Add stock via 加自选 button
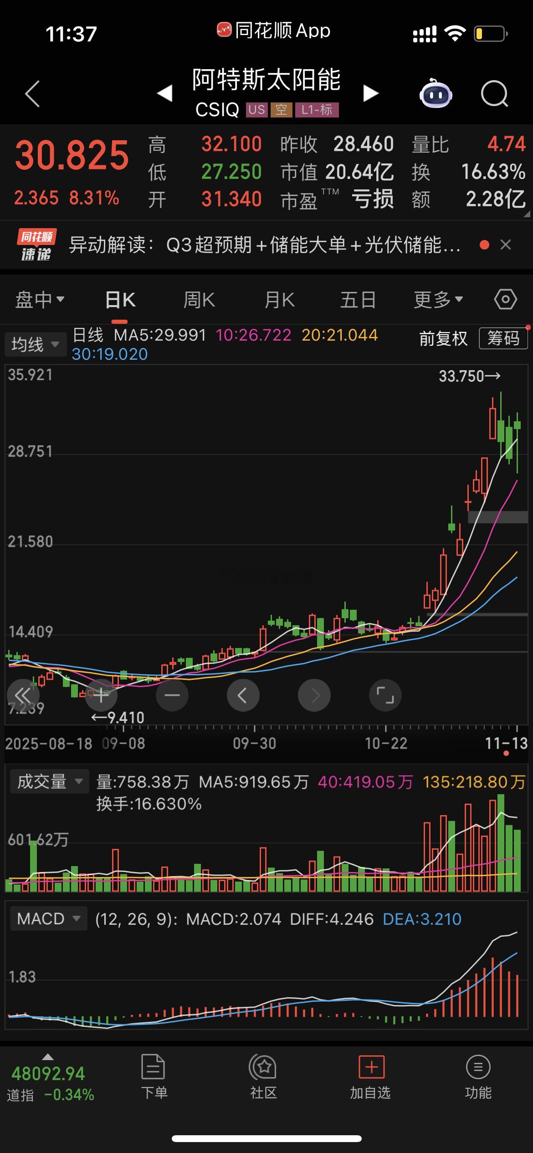The image size is (533, 1153). (x=370, y=1077)
